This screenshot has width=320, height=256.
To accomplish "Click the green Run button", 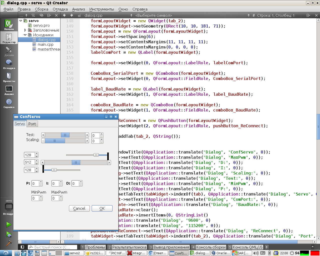I will (x=9, y=224).
